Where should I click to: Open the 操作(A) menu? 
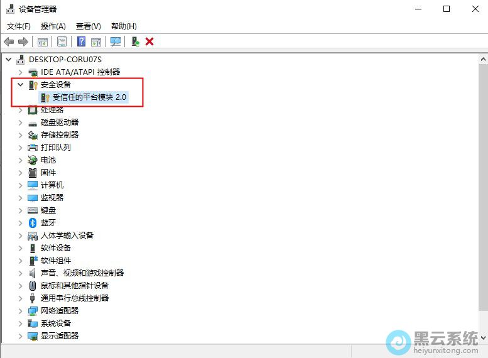53,26
